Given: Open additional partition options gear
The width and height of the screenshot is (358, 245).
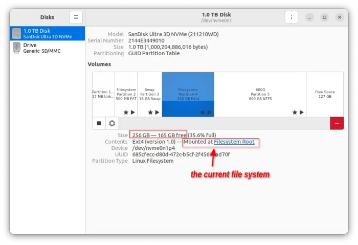Looking at the screenshot, I should 112,123.
